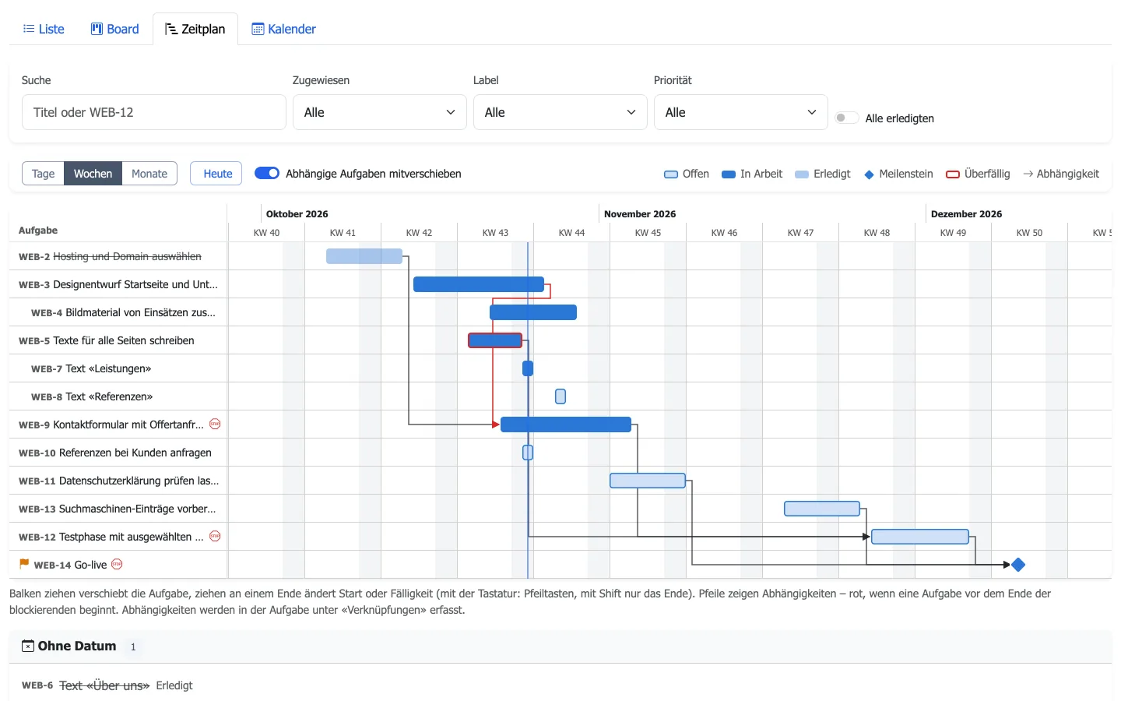This screenshot has width=1121, height=701.
Task: Click the calendar icon beside Ohne Datum
Action: [28, 646]
